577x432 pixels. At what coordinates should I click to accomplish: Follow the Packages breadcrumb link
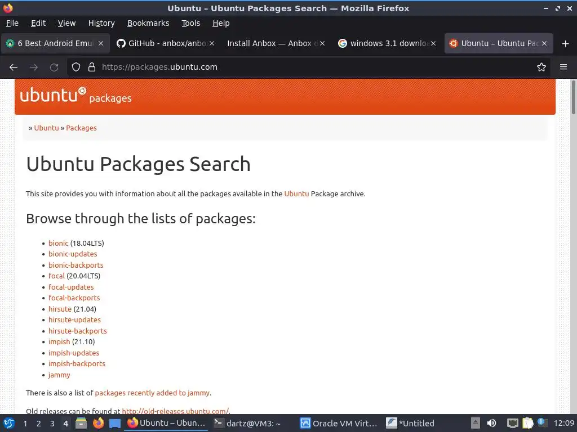pos(81,128)
